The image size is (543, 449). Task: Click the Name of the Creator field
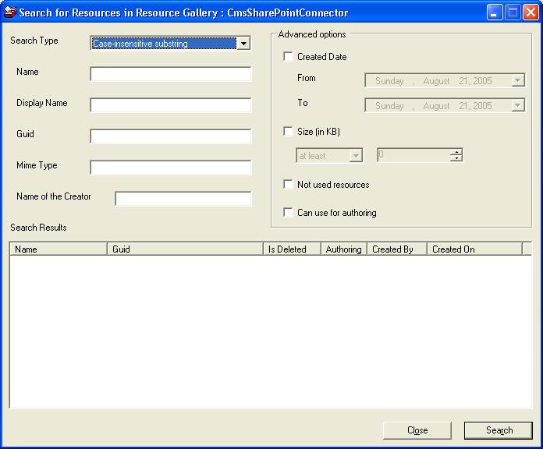click(183, 199)
